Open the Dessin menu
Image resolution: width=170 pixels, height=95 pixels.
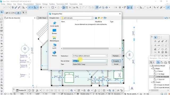click(x=20, y=4)
